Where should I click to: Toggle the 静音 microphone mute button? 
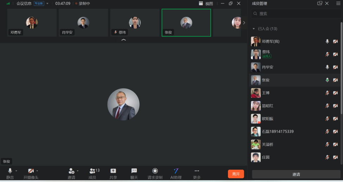pos(10,171)
